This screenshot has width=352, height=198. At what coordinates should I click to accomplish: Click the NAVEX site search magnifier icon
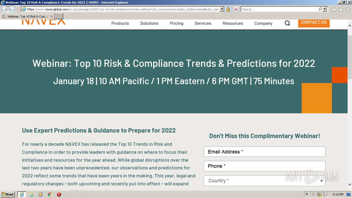[287, 23]
